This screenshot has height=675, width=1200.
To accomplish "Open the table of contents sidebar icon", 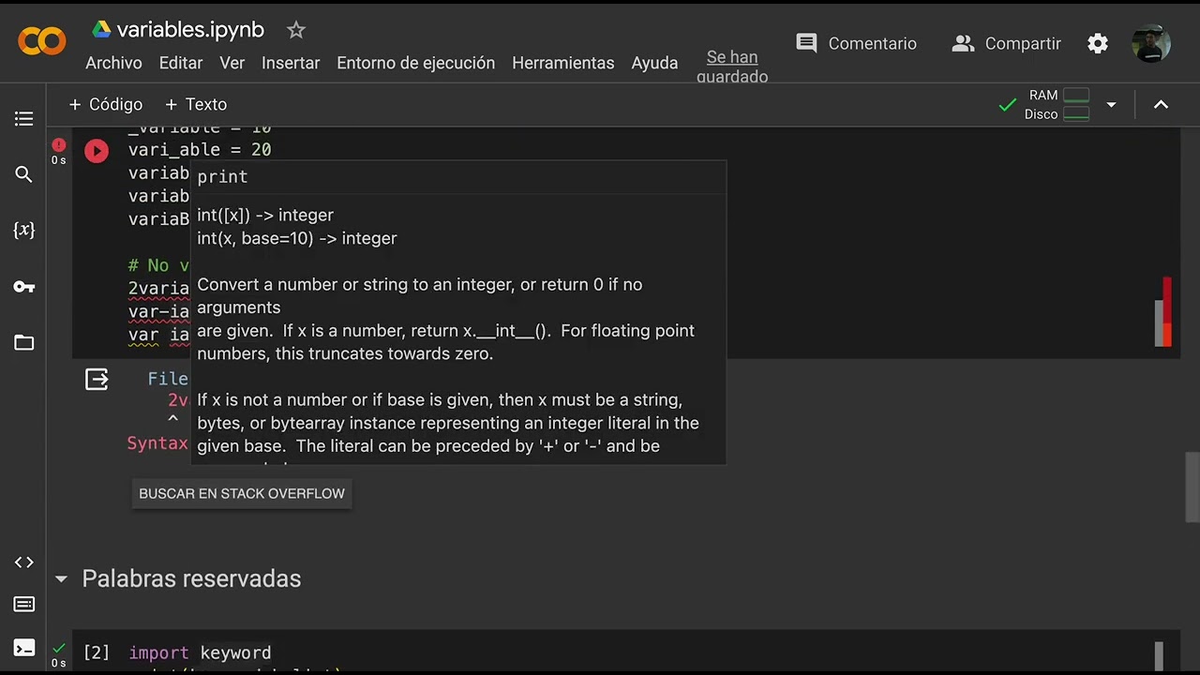I will coord(24,119).
